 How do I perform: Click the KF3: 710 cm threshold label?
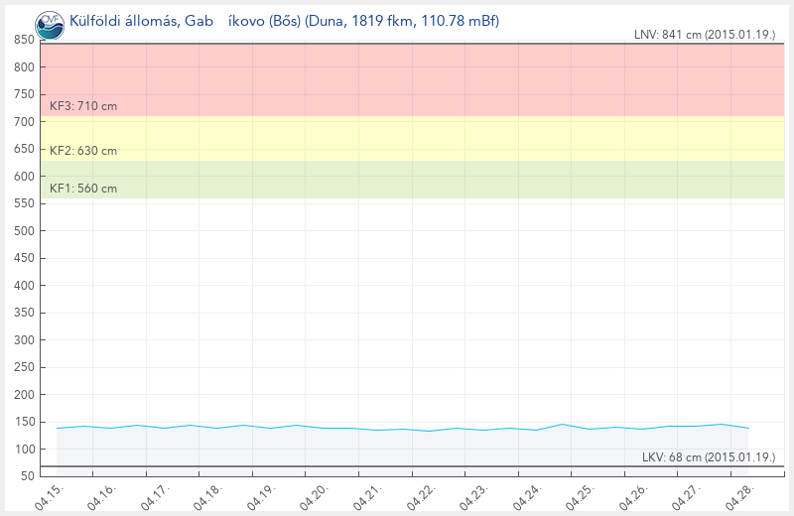[x=83, y=105]
